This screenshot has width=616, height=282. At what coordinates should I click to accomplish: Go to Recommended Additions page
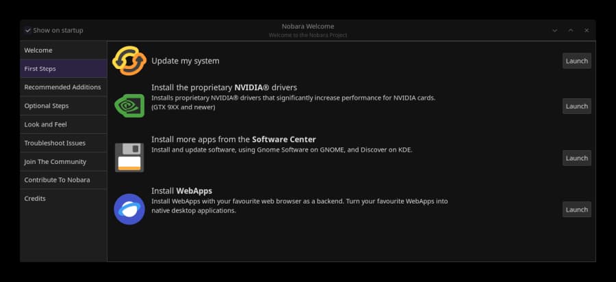click(63, 87)
